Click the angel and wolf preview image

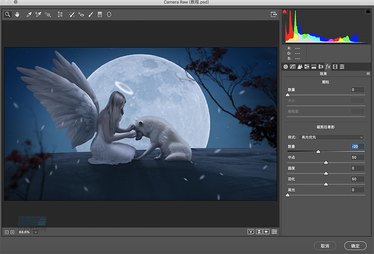click(x=141, y=124)
